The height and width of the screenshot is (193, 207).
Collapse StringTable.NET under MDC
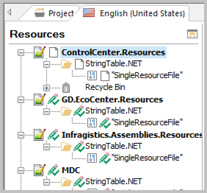pyautogui.click(x=47, y=182)
